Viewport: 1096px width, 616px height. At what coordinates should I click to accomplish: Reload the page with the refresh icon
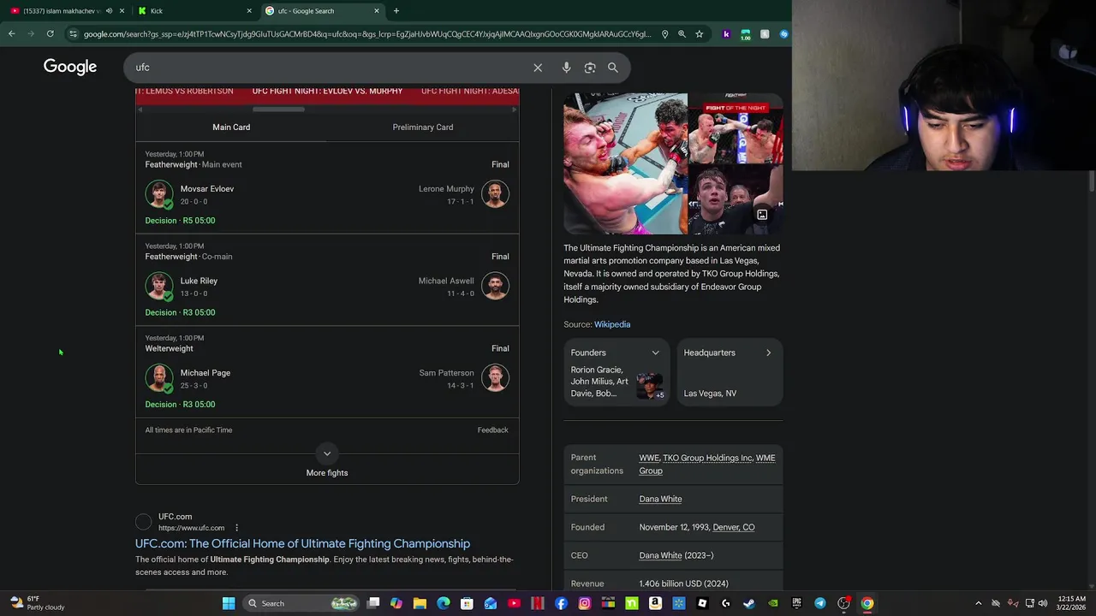(51, 33)
